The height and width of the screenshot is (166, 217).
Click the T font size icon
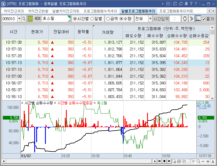pos(191,4)
